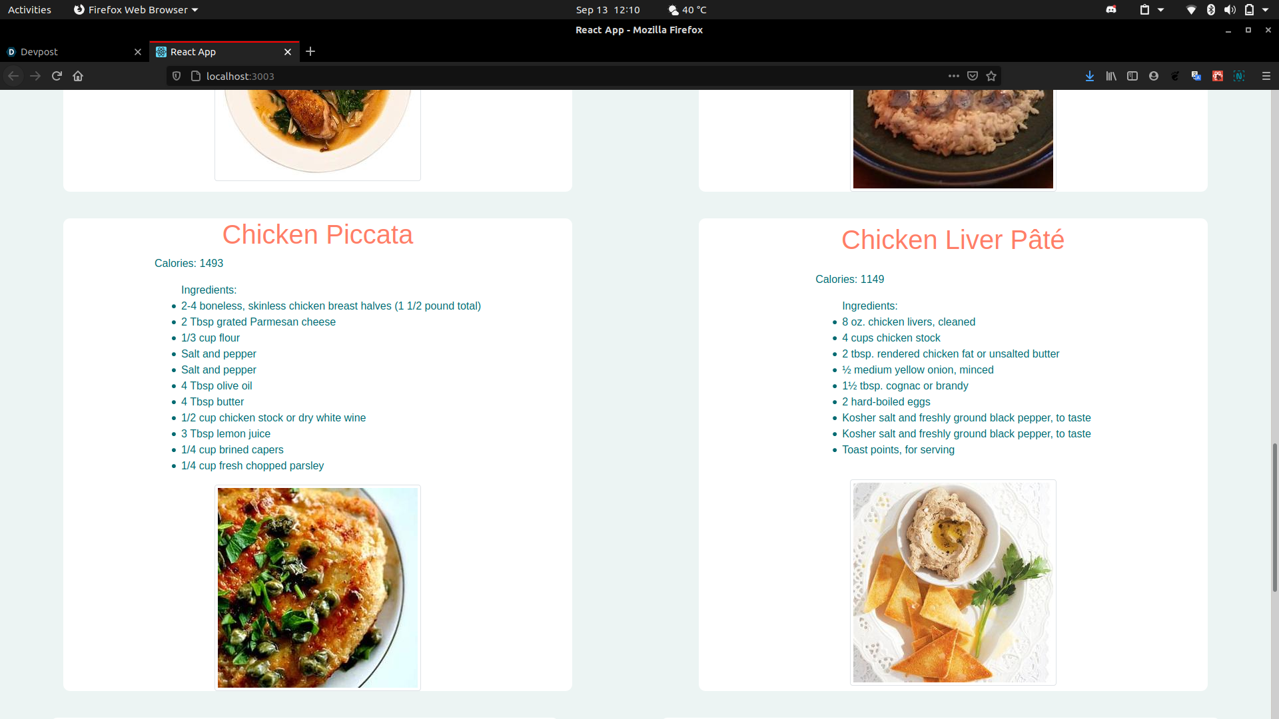Bookmark this page with star icon
Screen dimensions: 1279x719
tap(991, 76)
